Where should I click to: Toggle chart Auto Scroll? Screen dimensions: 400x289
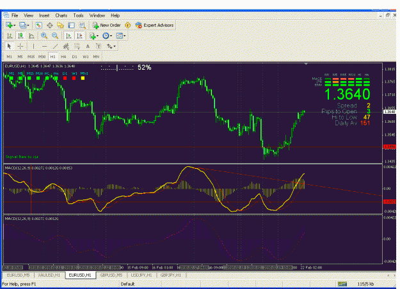68,36
